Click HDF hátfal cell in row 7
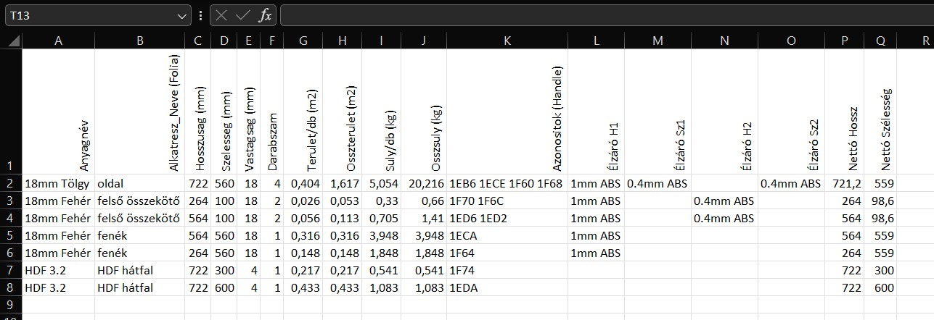Viewport: 934px width, 320px height. click(139, 270)
